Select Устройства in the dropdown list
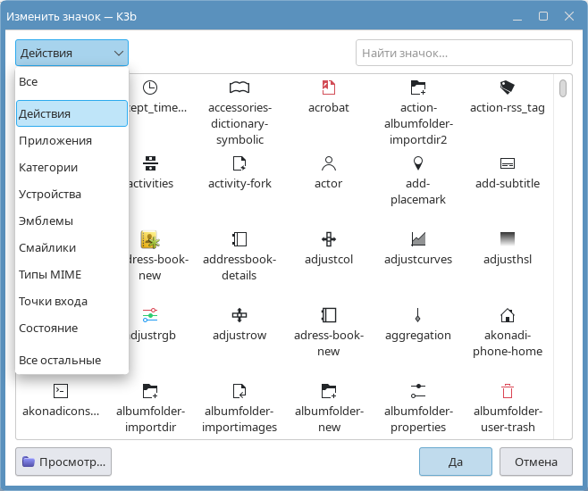The height and width of the screenshot is (491, 588). [x=50, y=195]
